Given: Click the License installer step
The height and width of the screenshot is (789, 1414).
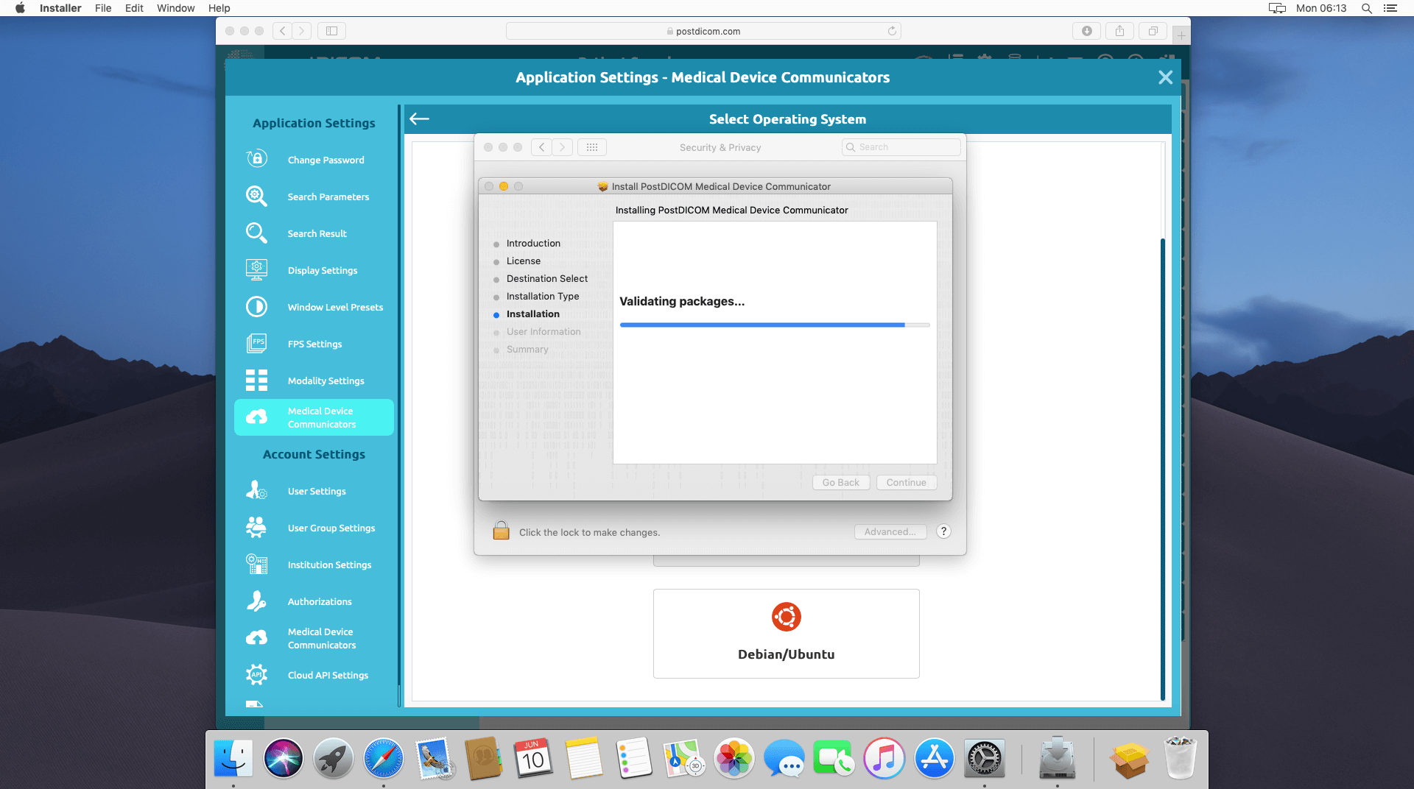Looking at the screenshot, I should pyautogui.click(x=524, y=261).
